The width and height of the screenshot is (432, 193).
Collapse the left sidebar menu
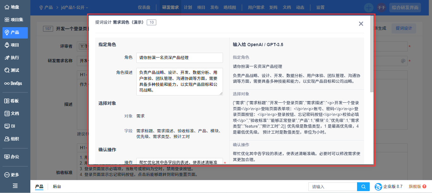click(x=15, y=186)
